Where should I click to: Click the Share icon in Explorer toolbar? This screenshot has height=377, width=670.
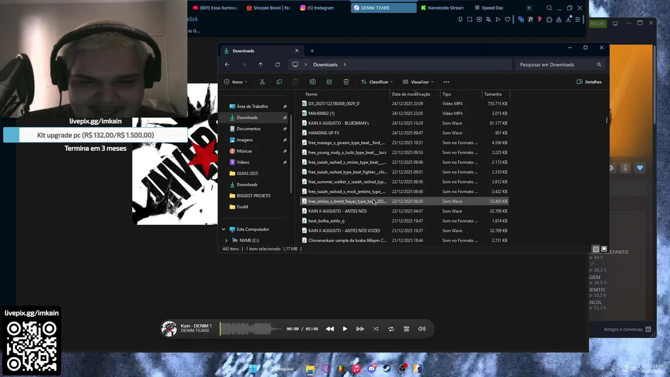click(x=329, y=82)
